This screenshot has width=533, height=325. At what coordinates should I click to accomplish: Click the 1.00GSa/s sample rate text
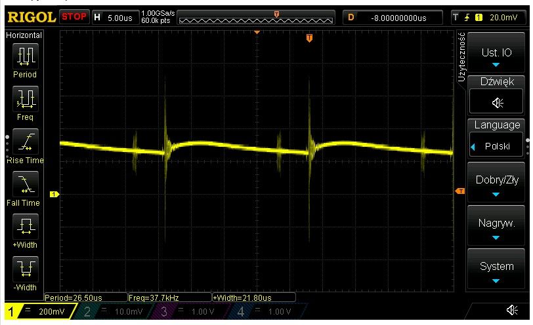[158, 14]
